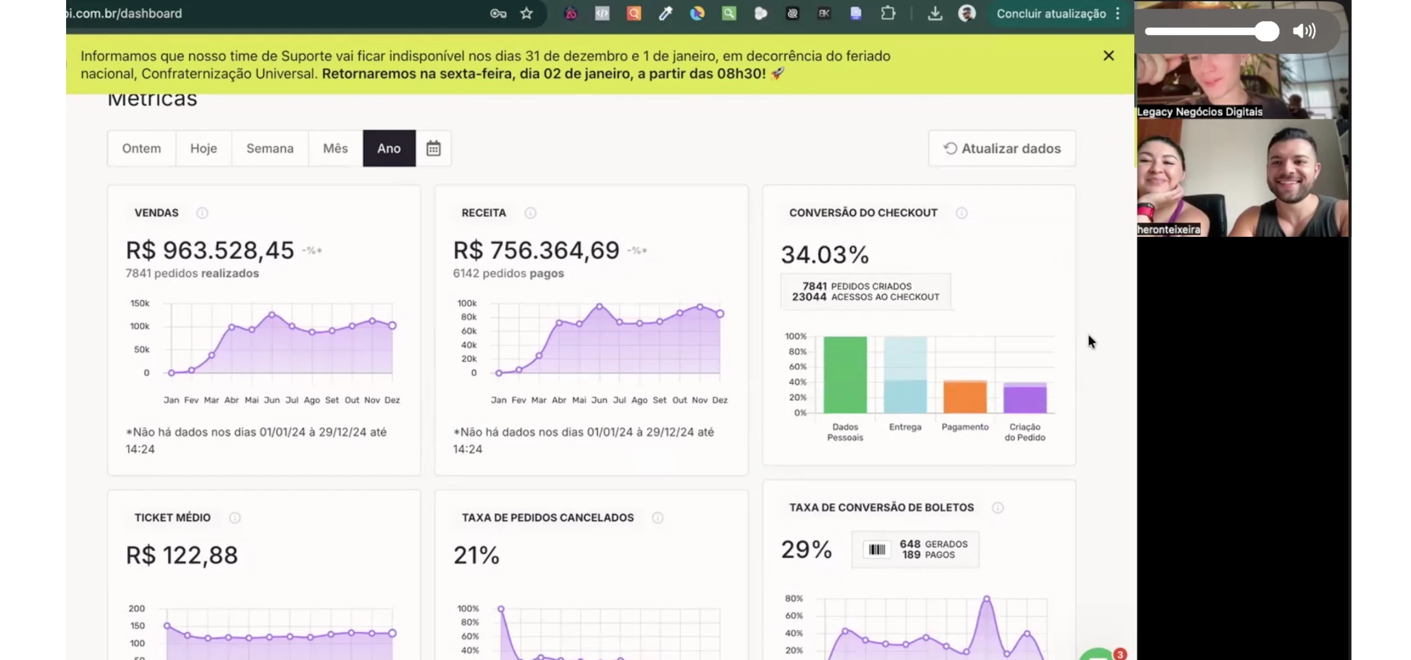The width and height of the screenshot is (1411, 660).
Task: Click info icon beside TICKET MÉDIO
Action: click(235, 518)
